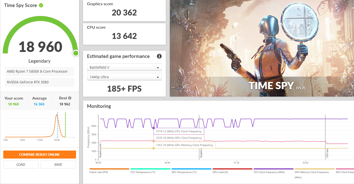354x184 pixels.
Task: Click the Legendary rating label
Action: (x=39, y=61)
